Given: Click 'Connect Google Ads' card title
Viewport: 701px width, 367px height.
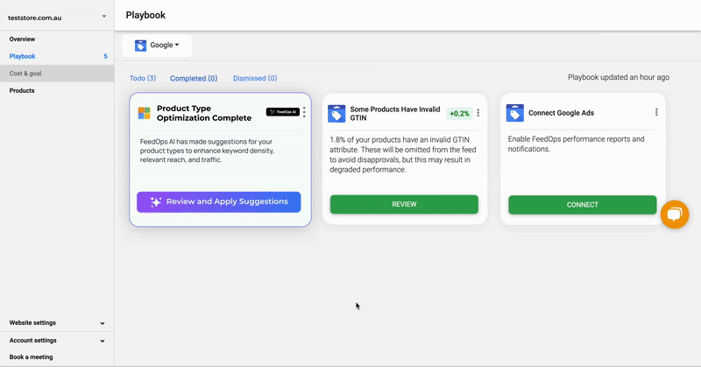Looking at the screenshot, I should 561,113.
